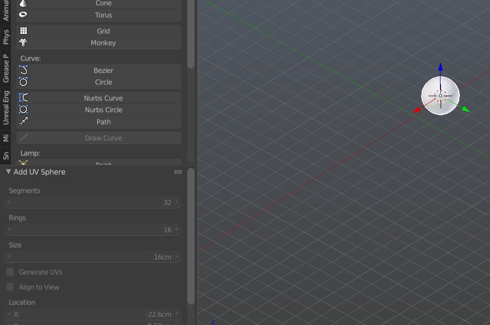Decrease Segments with left arrow
Image resolution: width=490 pixels, height=325 pixels.
(9, 203)
